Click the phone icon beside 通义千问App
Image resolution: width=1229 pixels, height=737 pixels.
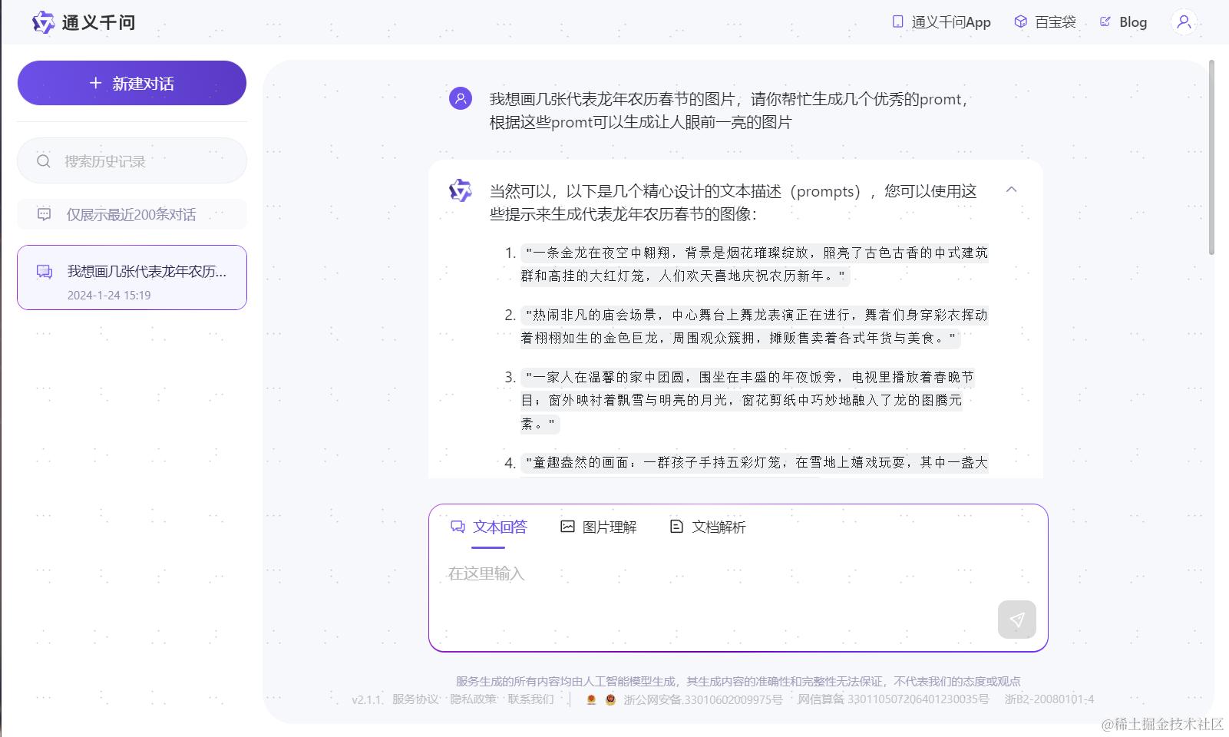(897, 21)
